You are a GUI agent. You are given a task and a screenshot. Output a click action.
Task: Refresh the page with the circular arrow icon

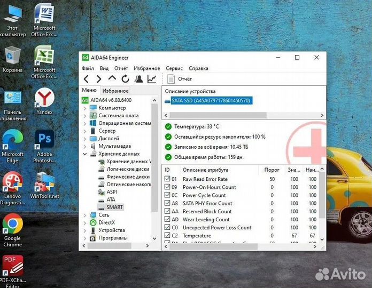click(x=125, y=79)
